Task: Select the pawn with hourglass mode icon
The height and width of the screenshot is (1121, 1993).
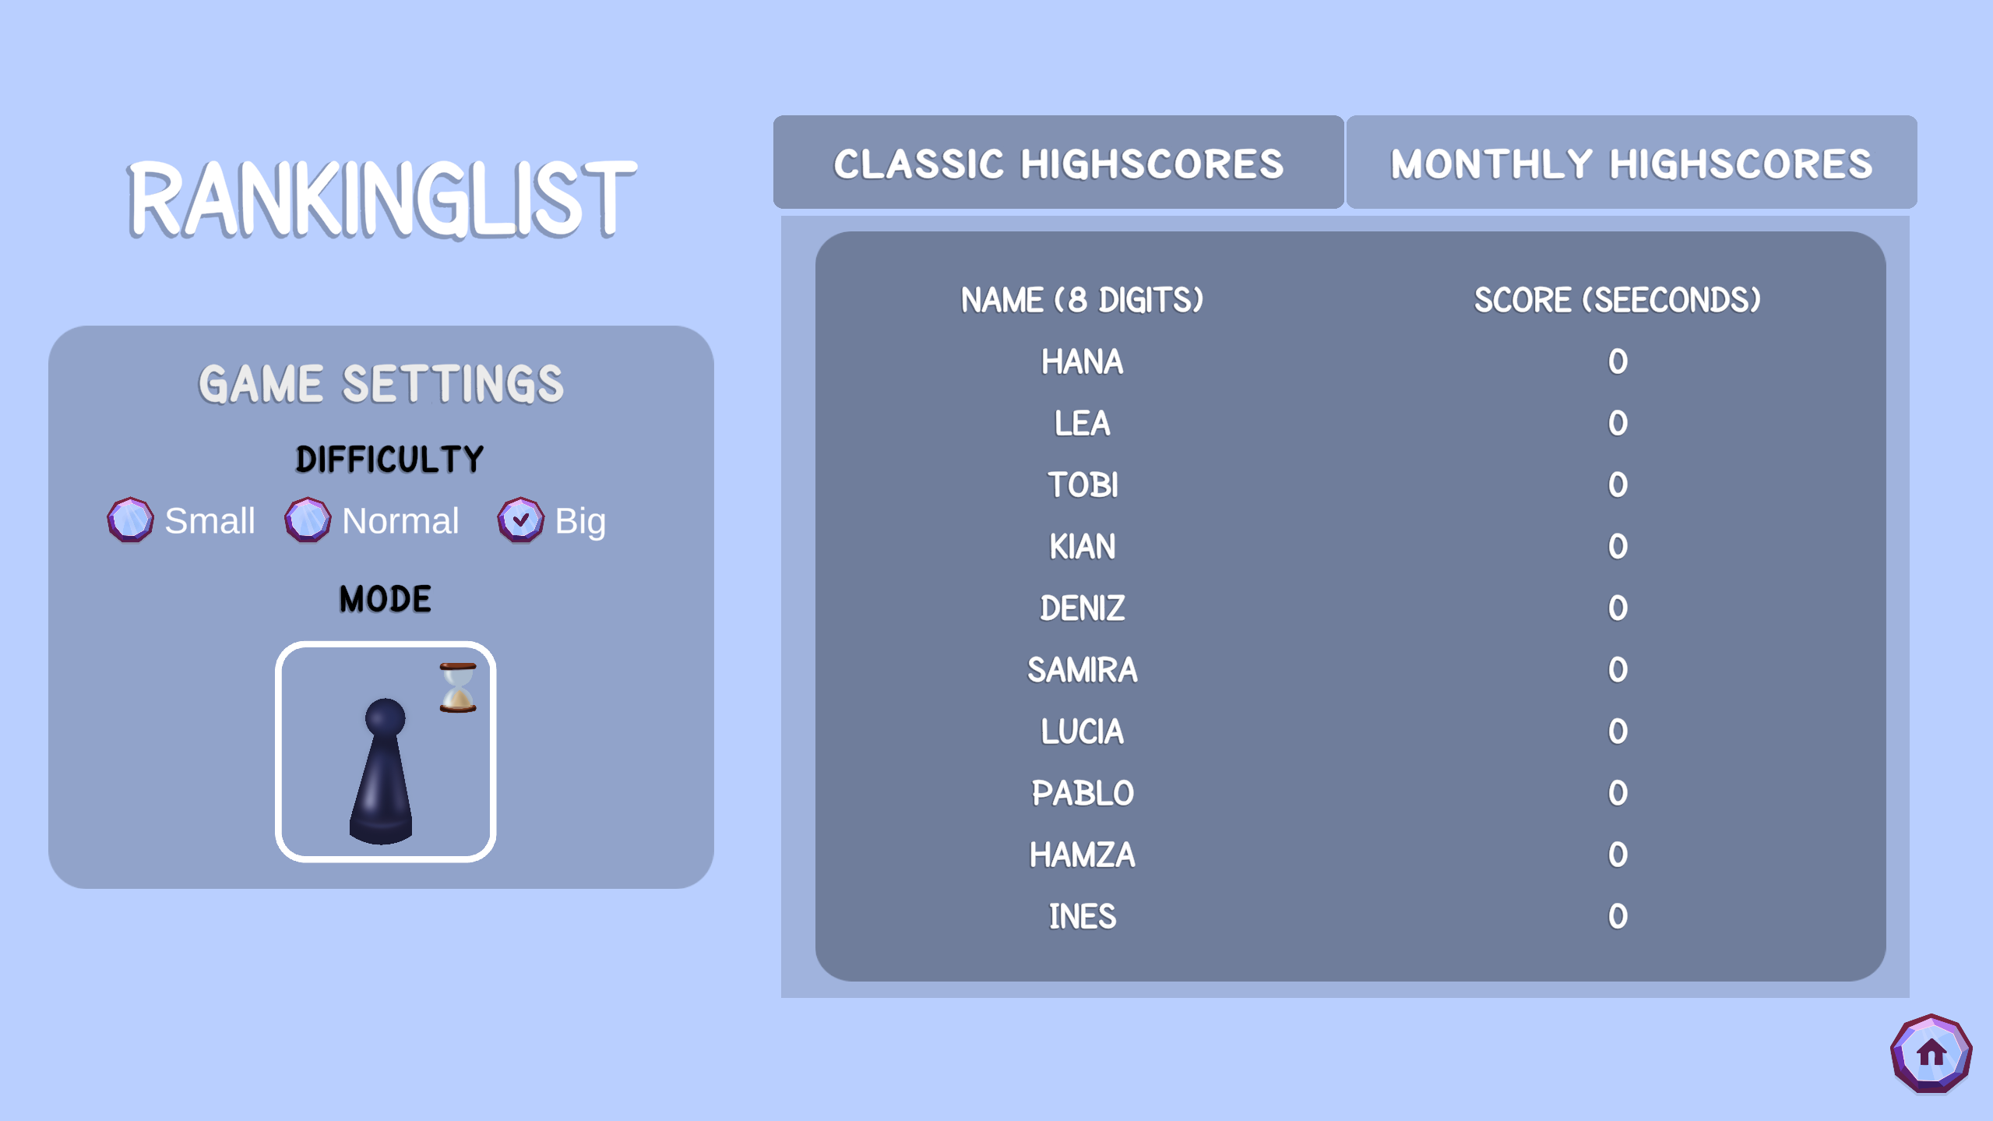Action: (x=386, y=752)
